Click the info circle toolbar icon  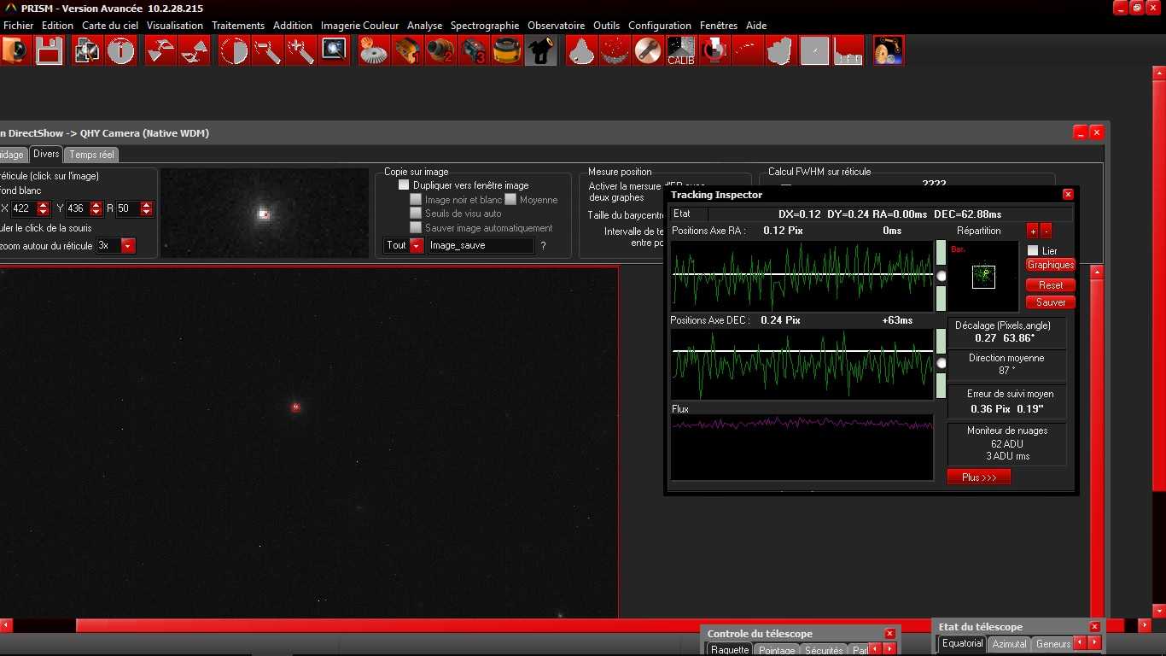[120, 51]
